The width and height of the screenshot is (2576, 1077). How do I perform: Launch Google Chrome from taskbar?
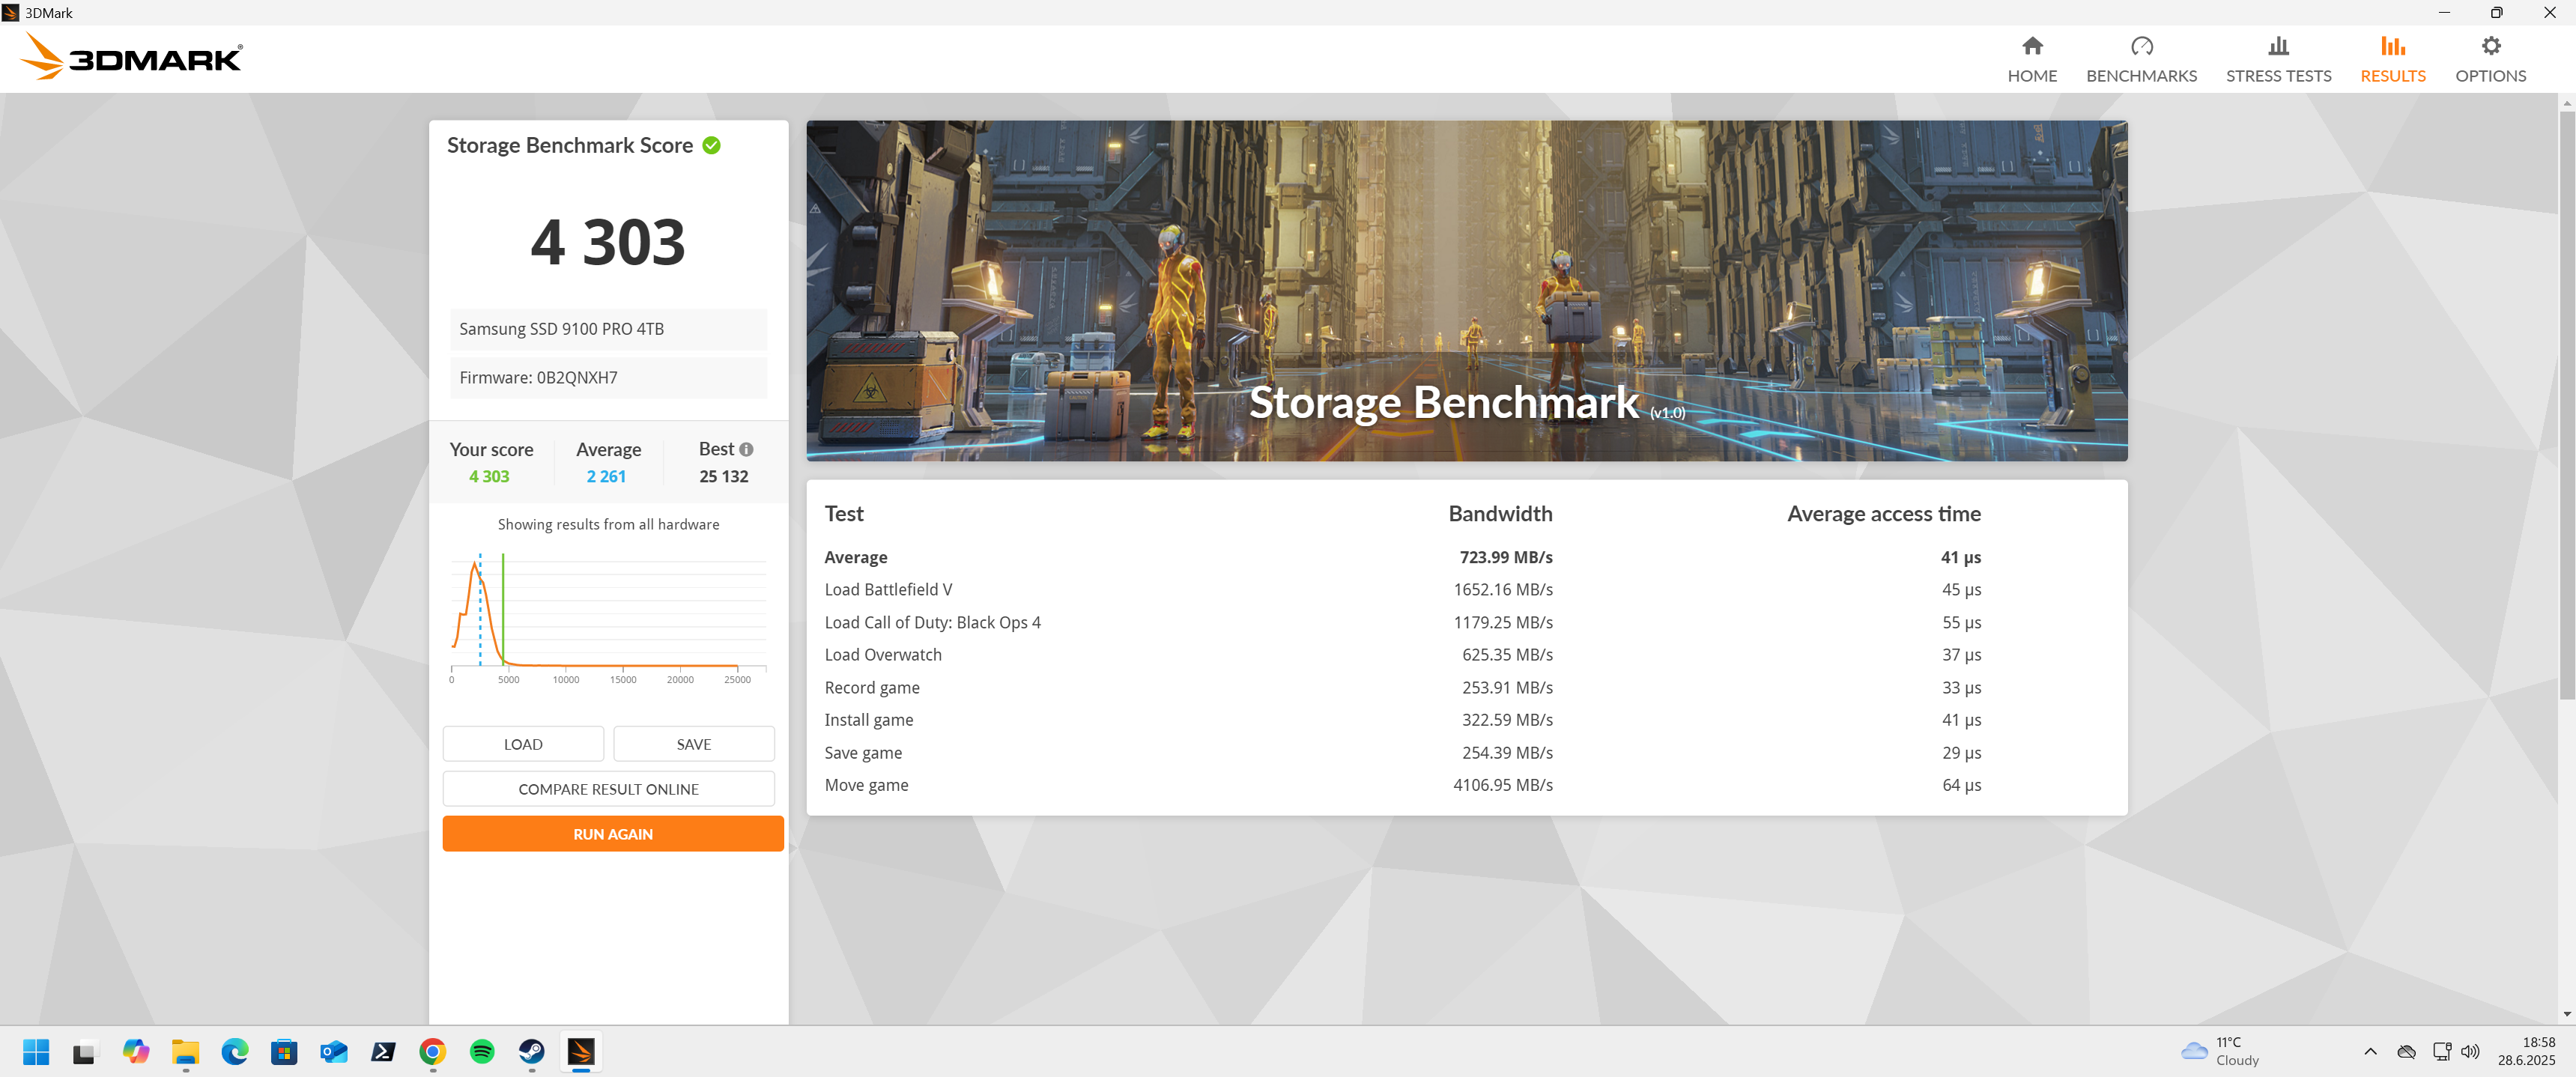(x=432, y=1051)
